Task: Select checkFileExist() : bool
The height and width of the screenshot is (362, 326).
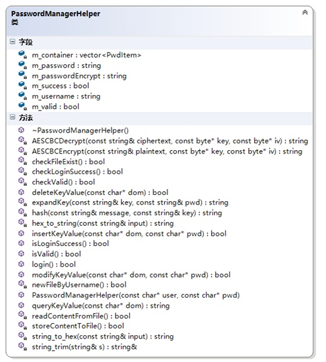Action: (69, 162)
